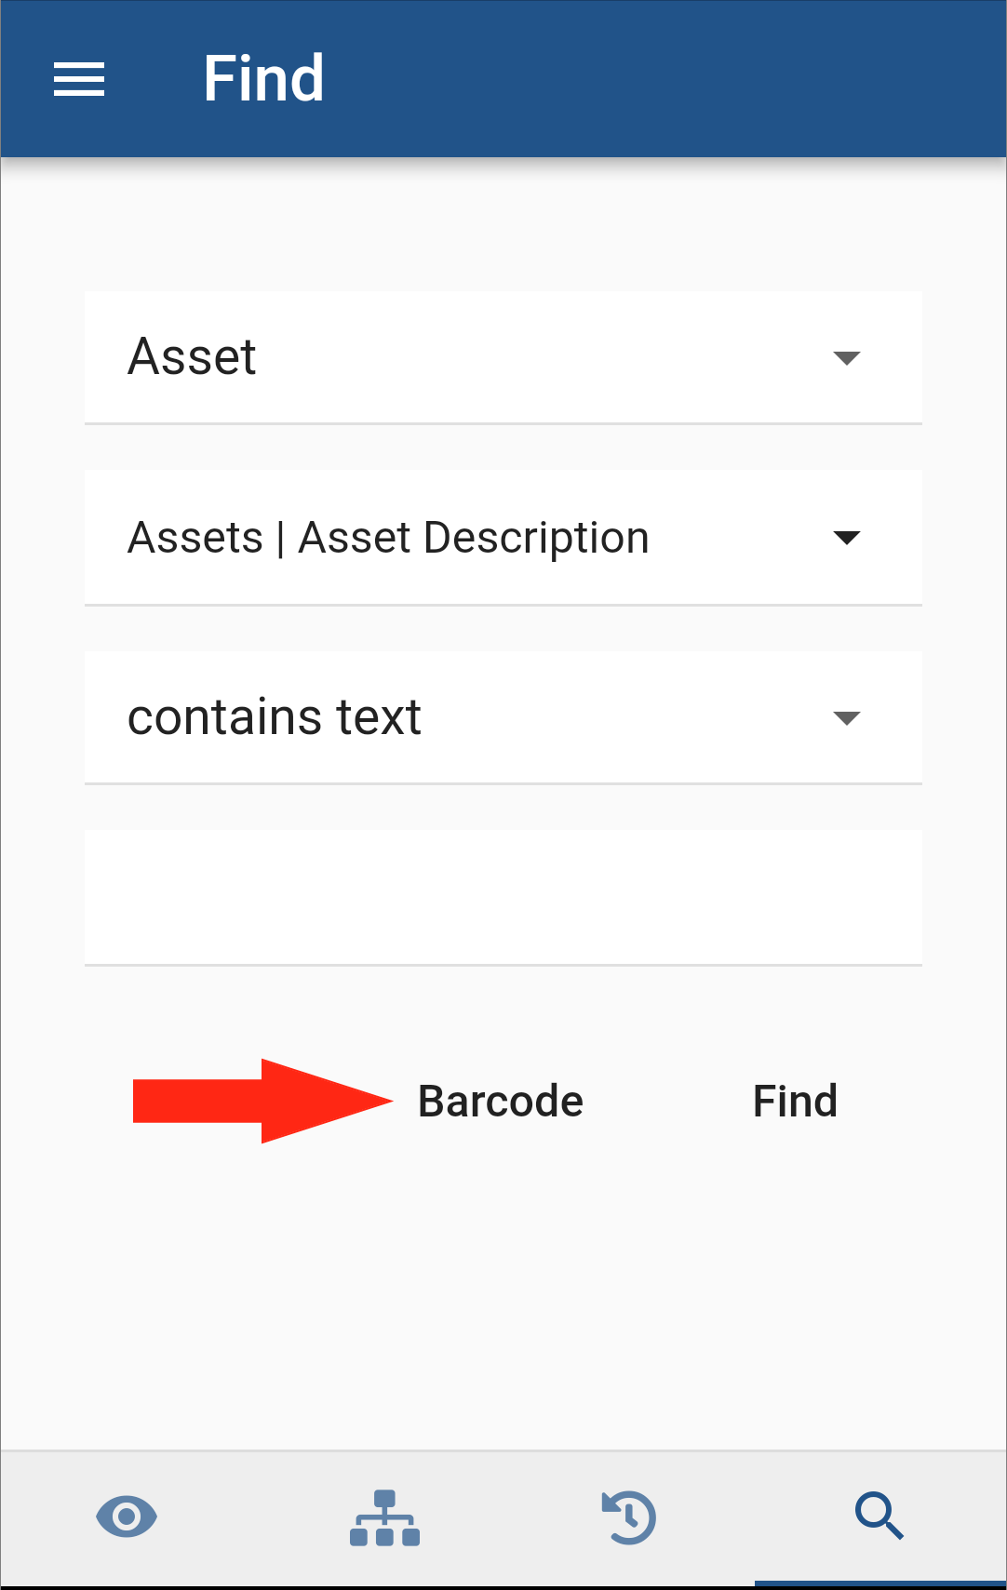The width and height of the screenshot is (1007, 1590).
Task: Select the magnifier search tab
Action: (x=879, y=1517)
